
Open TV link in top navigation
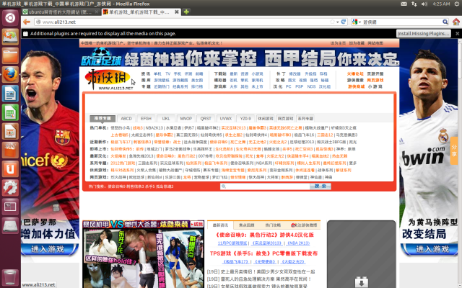tap(167, 73)
